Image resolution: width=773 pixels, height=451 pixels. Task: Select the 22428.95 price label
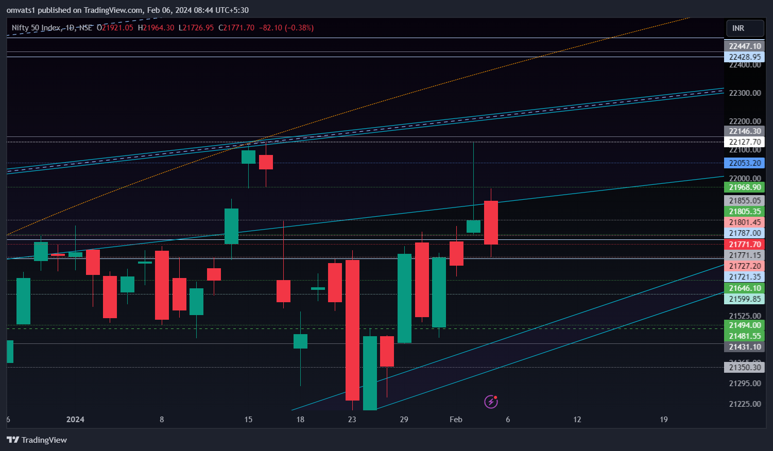pos(744,57)
